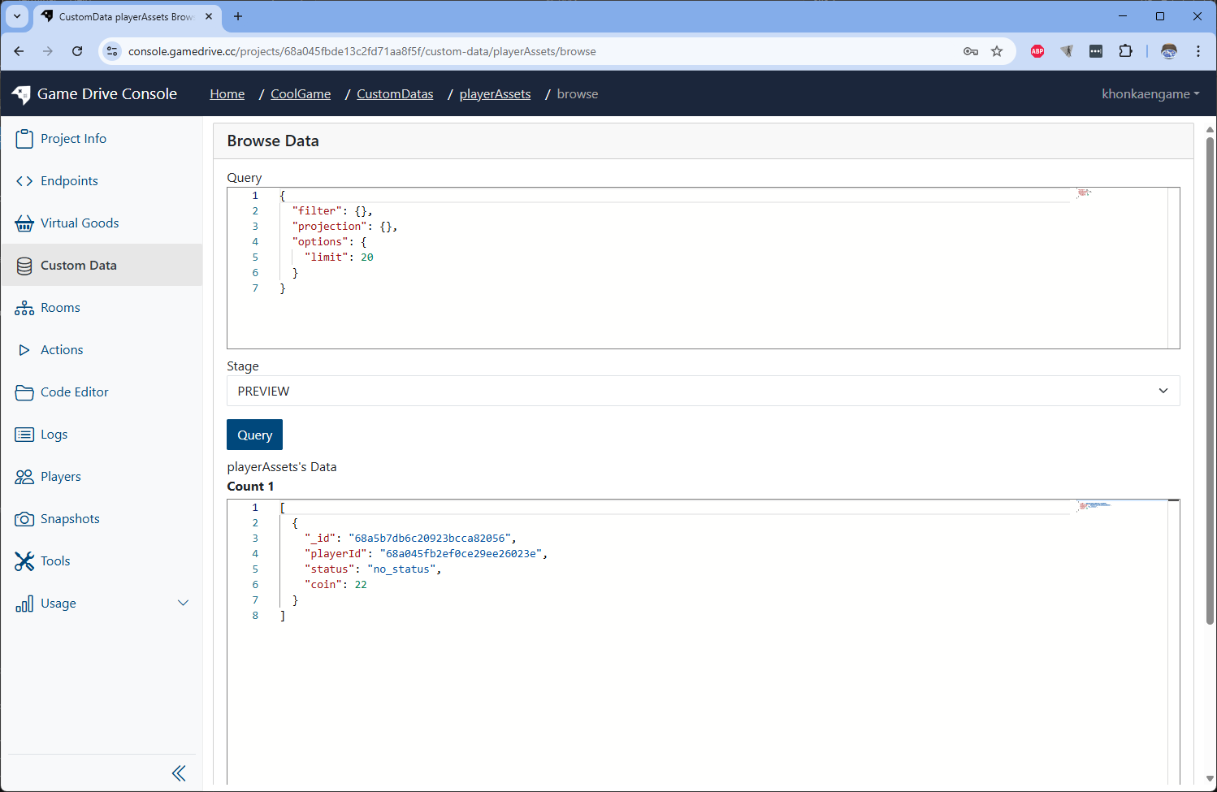Click the Rooms network icon
This screenshot has width=1217, height=792.
[24, 308]
